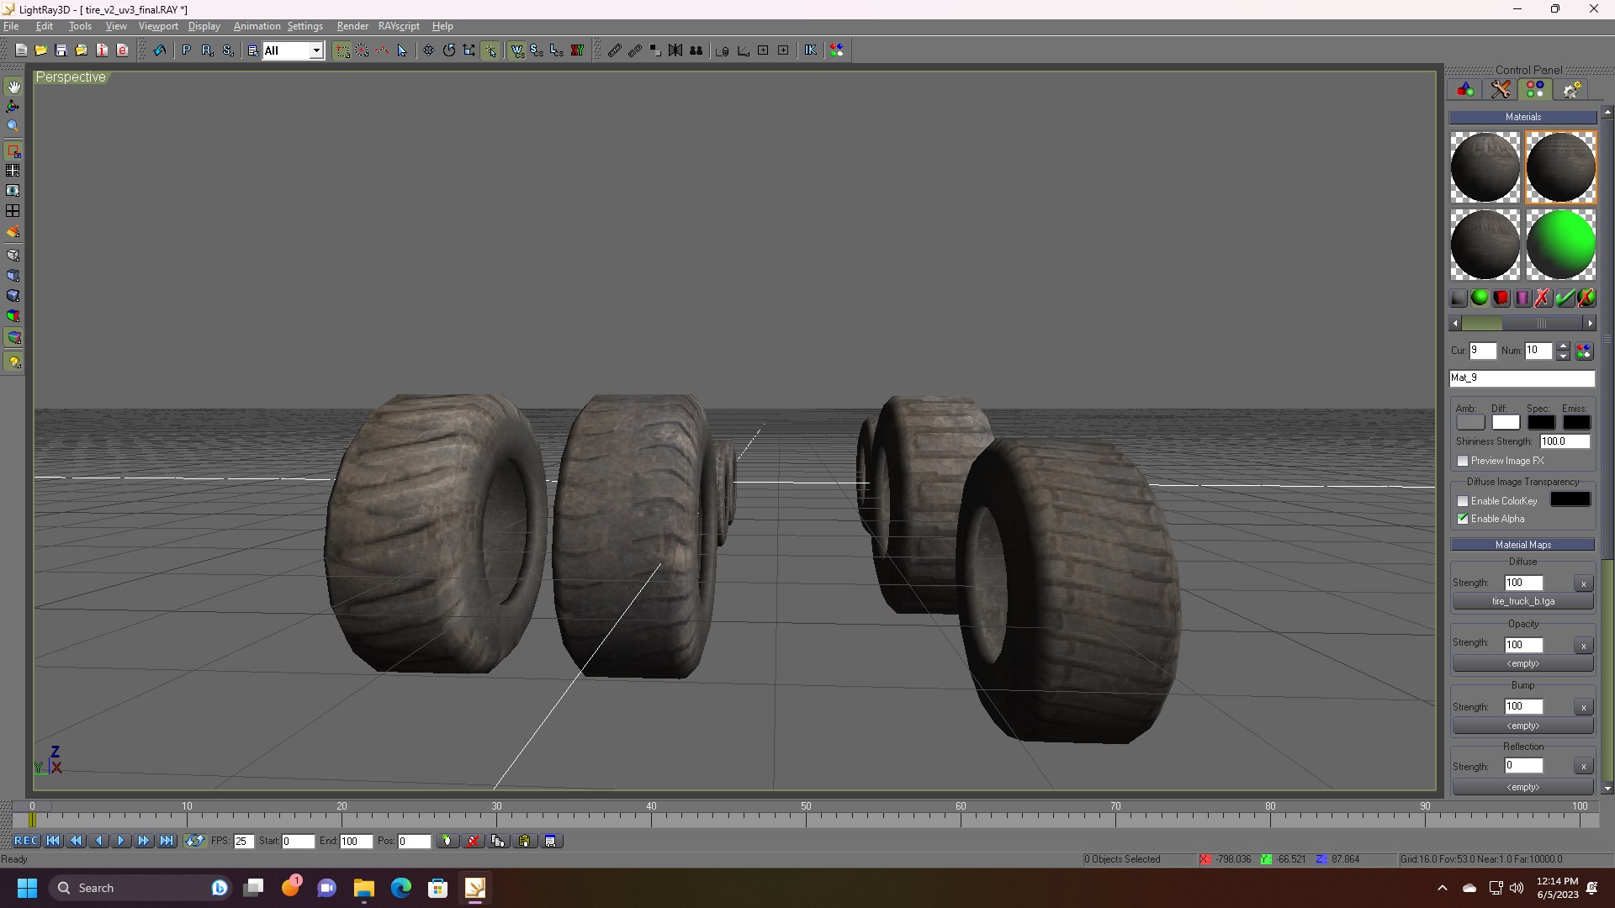The width and height of the screenshot is (1615, 908).
Task: Click scroll down arrow of control panel
Action: (x=1607, y=789)
